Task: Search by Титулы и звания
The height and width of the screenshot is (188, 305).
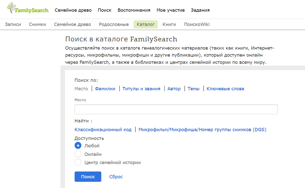Action: [x=141, y=89]
